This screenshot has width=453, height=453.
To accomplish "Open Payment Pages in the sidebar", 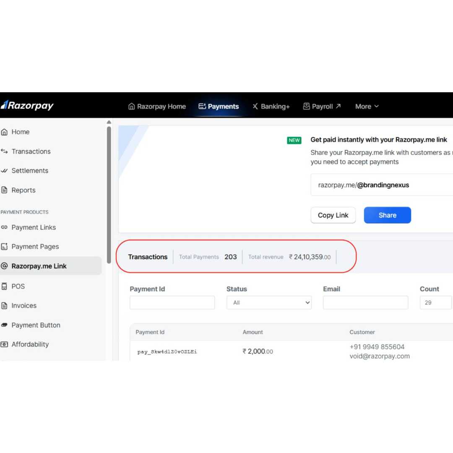I will [35, 247].
